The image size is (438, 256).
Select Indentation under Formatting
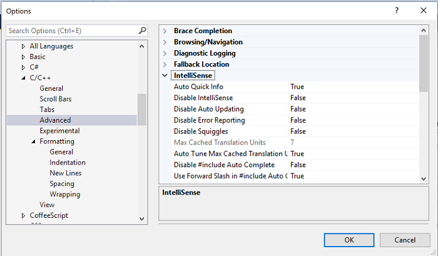(x=68, y=163)
